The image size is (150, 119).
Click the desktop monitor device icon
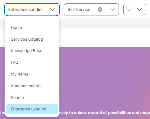click(x=129, y=9)
